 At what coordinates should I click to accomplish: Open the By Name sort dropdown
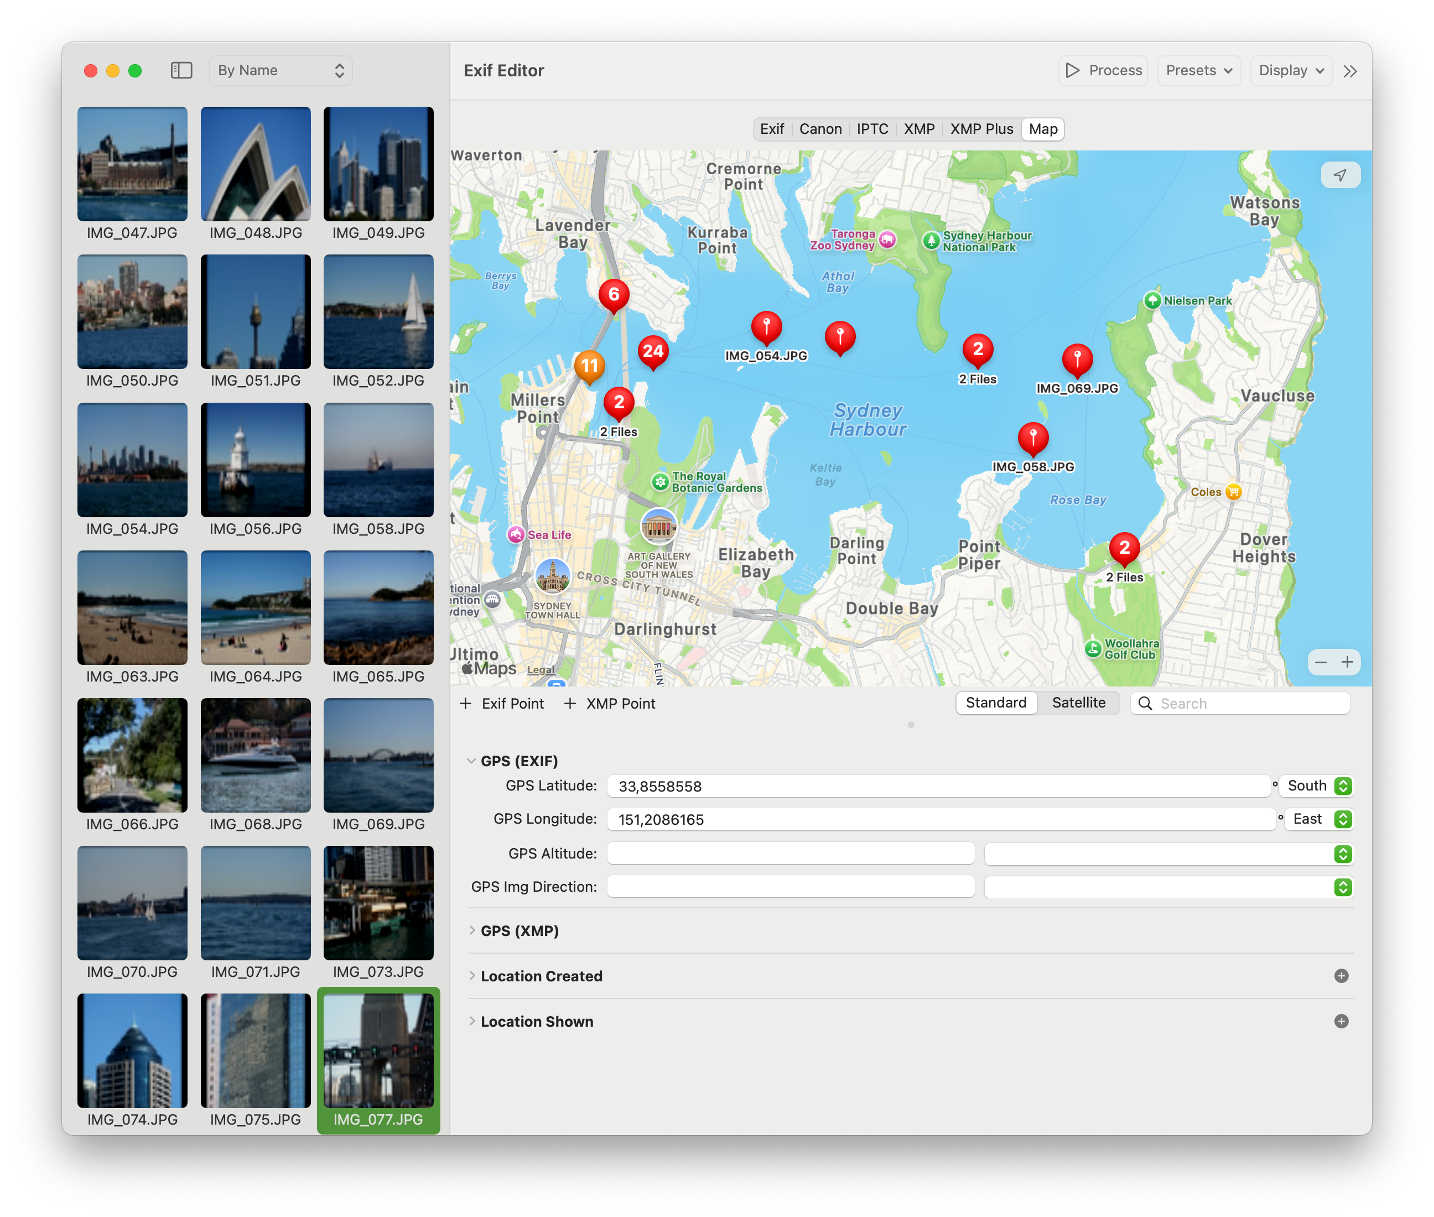(281, 70)
